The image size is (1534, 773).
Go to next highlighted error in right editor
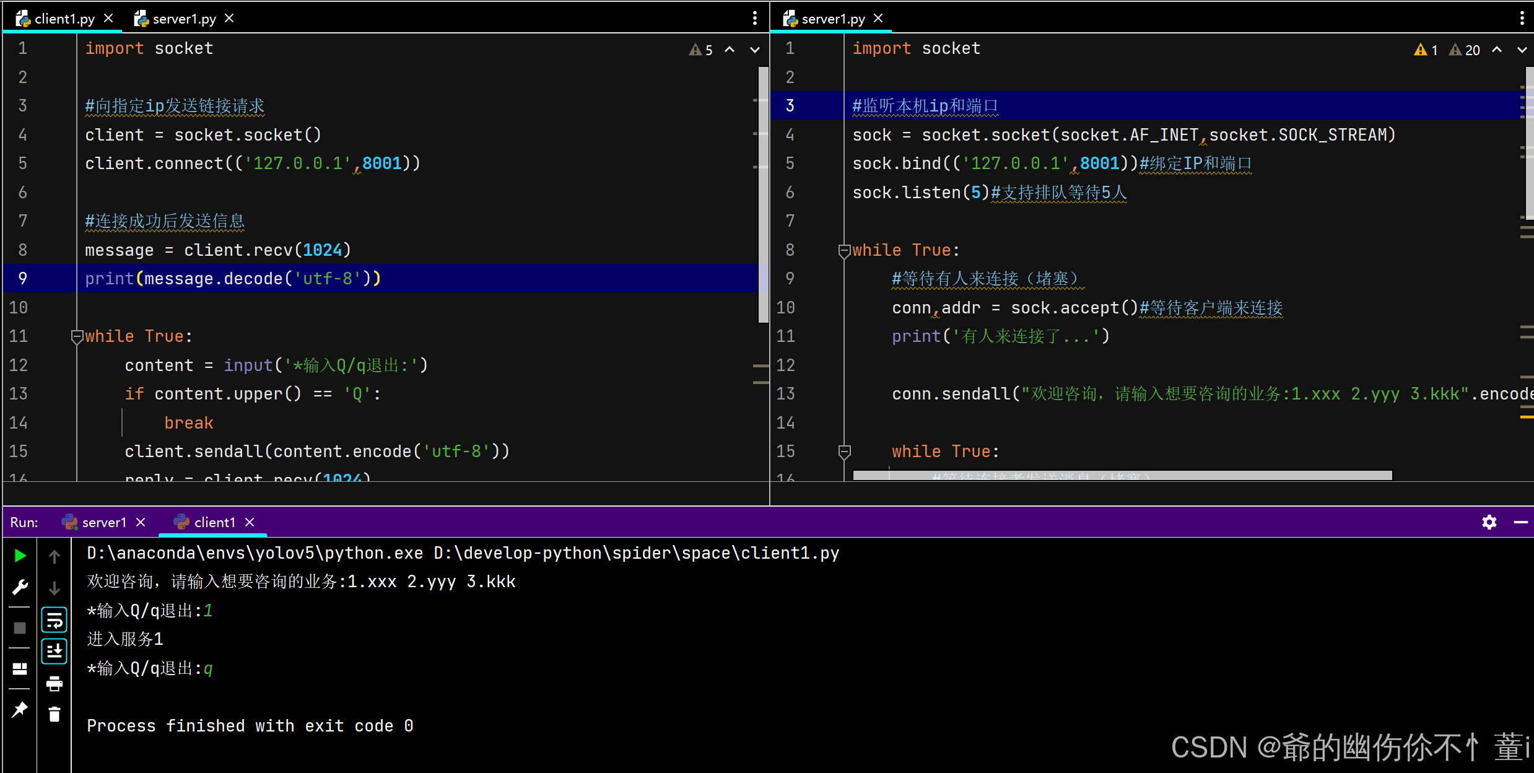click(x=1522, y=50)
